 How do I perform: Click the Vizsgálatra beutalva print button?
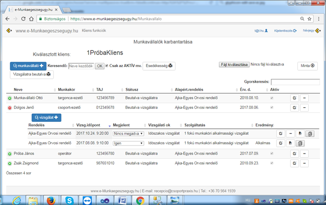(32, 75)
